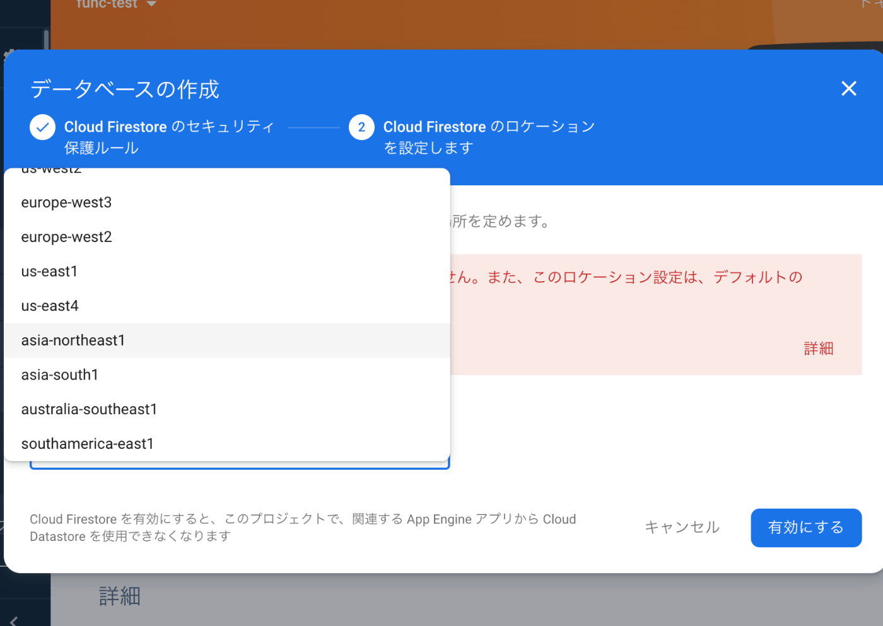Click Cloud Firestore のセキュリティ保護ルール step label
883x626 pixels.
(x=169, y=137)
